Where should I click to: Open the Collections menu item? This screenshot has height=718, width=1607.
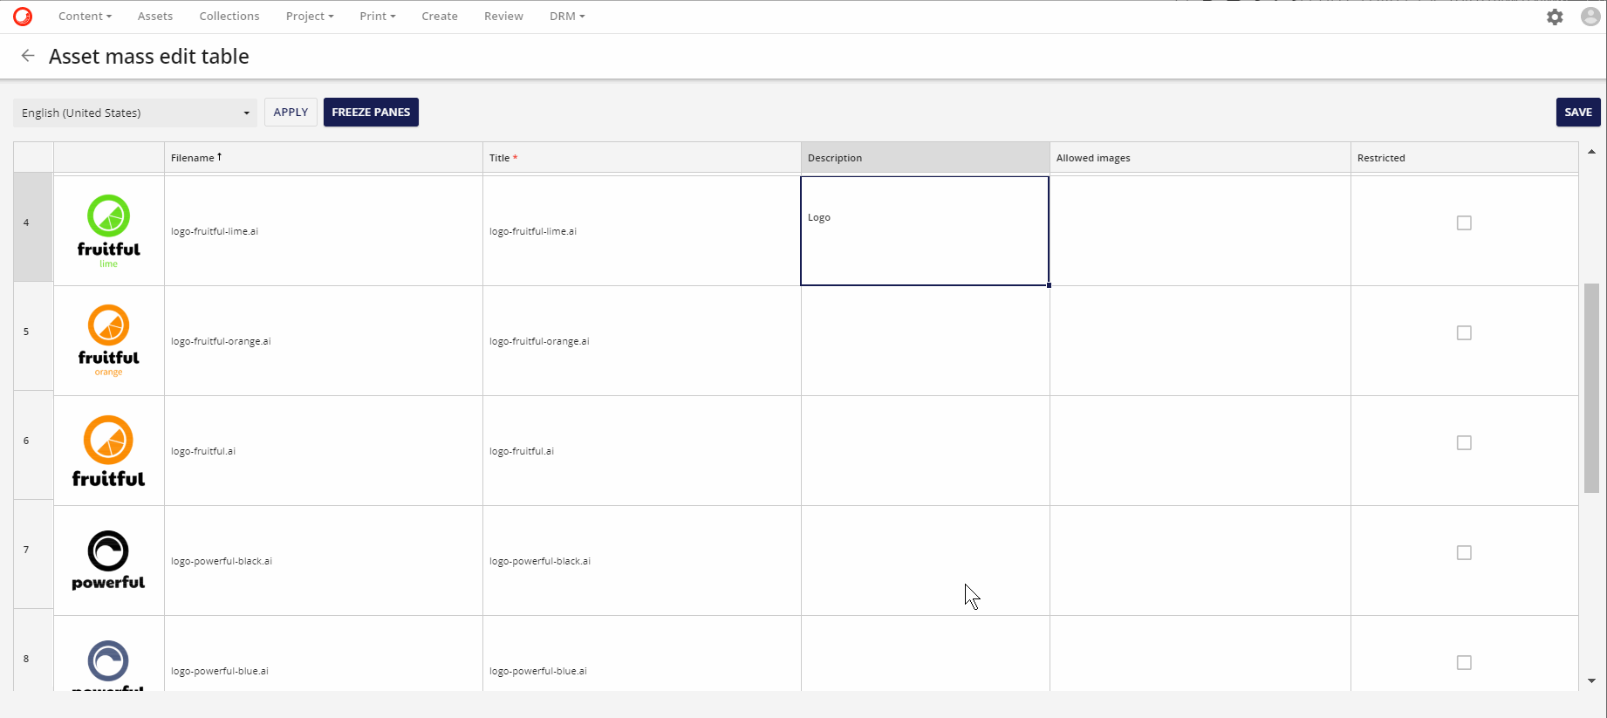coord(229,16)
